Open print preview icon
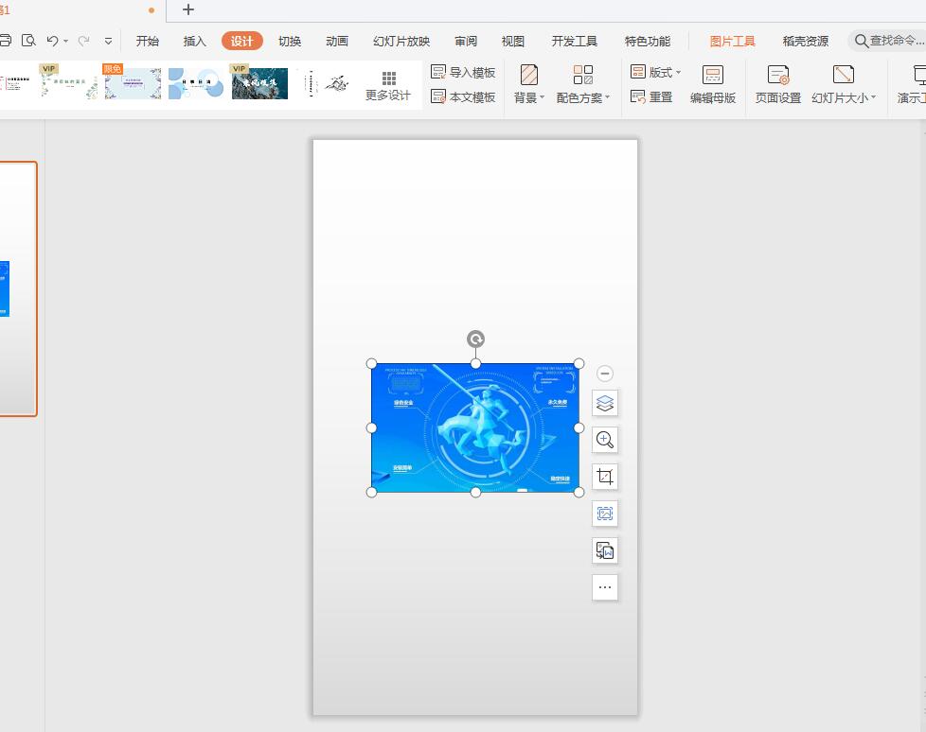The height and width of the screenshot is (732, 926). (28, 41)
